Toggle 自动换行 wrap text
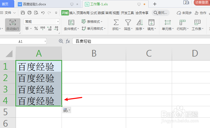The height and width of the screenshot is (128, 210). pos(13,25)
